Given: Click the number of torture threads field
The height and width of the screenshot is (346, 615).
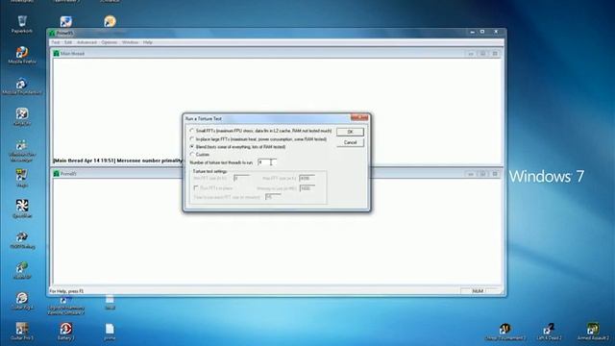Looking at the screenshot, I should (x=267, y=162).
